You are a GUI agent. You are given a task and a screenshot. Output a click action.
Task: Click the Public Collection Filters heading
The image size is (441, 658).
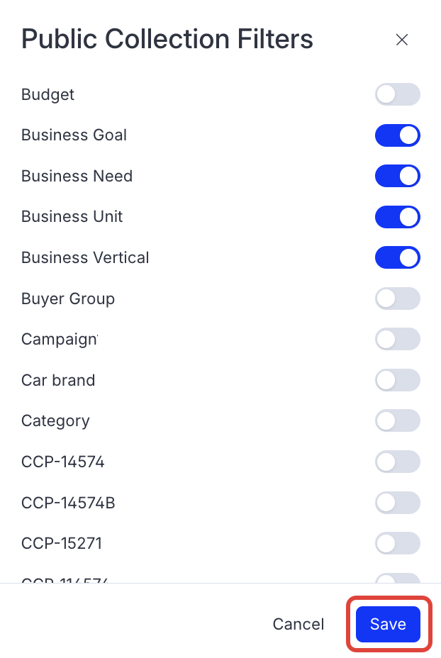[x=167, y=39]
